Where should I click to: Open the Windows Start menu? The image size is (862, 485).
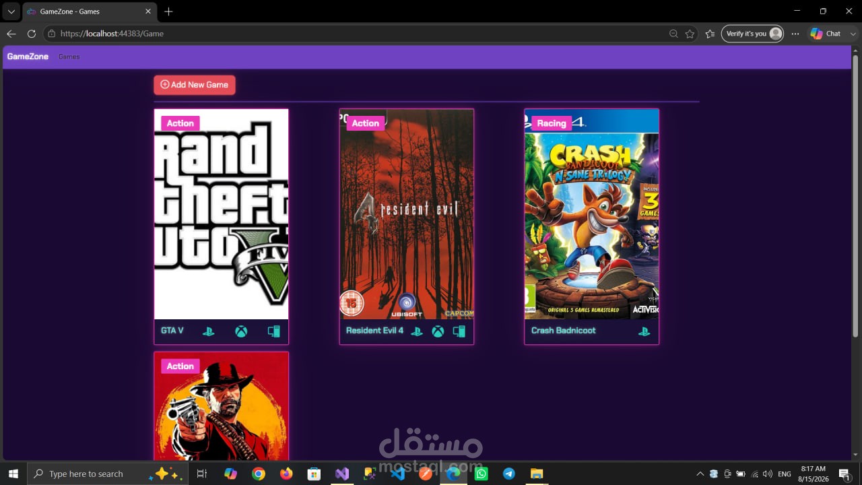13,474
